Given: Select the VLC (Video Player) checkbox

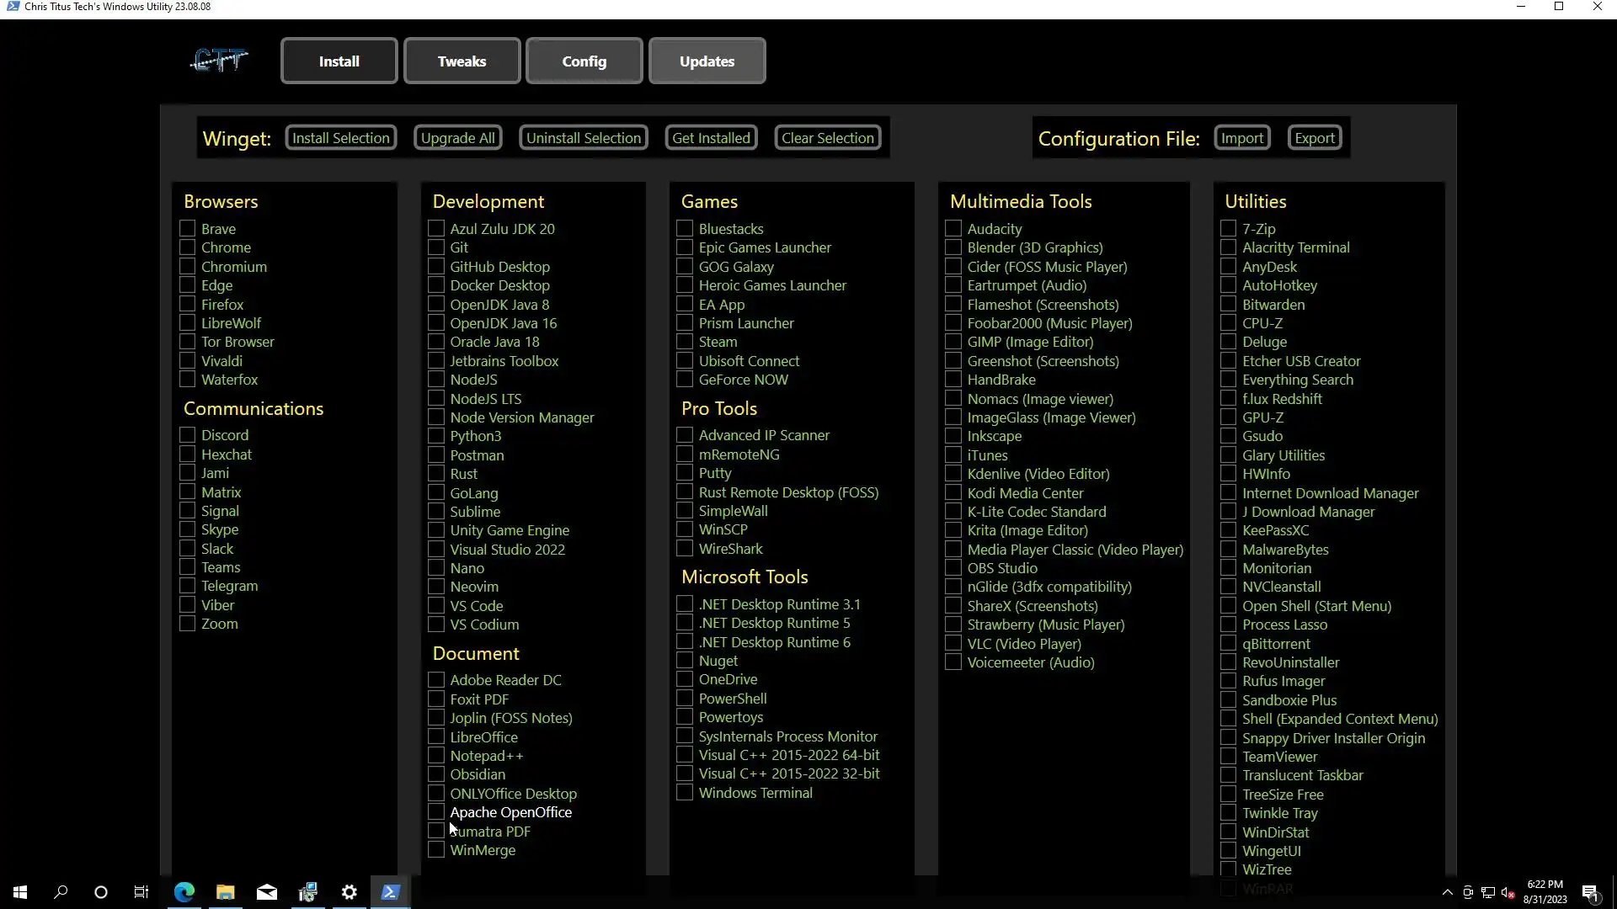Looking at the screenshot, I should click(x=953, y=644).
